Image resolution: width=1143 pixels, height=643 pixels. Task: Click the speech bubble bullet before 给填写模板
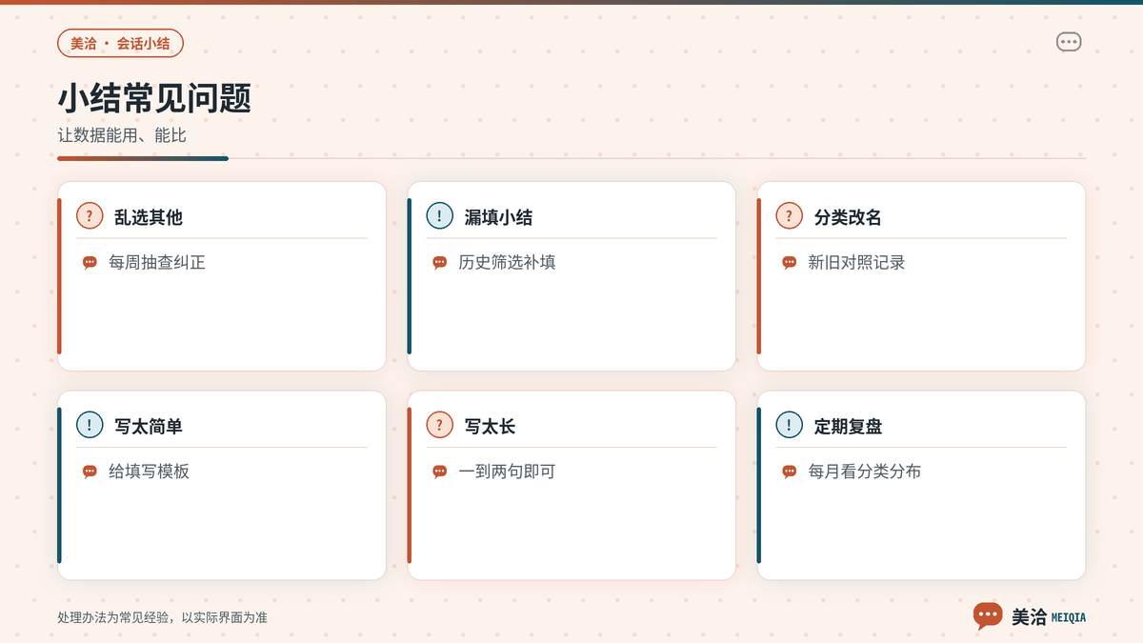pyautogui.click(x=90, y=472)
